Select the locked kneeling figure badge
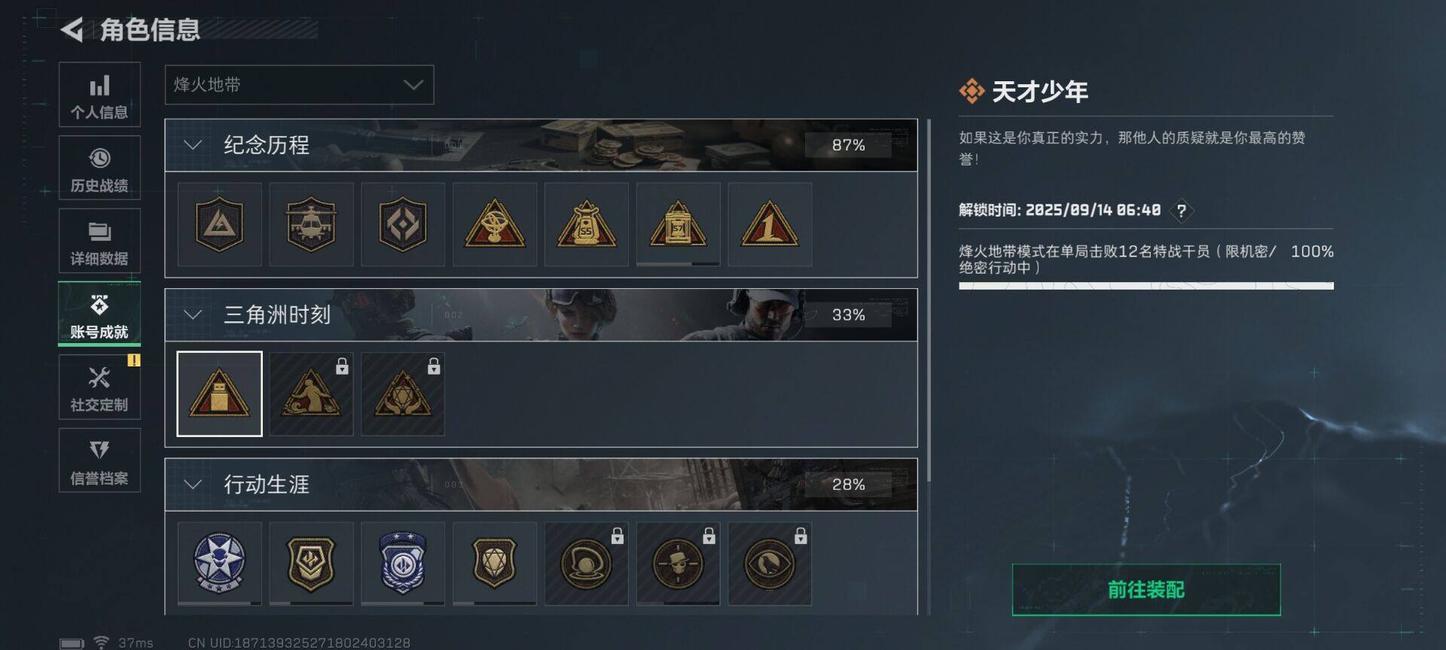 click(x=311, y=393)
